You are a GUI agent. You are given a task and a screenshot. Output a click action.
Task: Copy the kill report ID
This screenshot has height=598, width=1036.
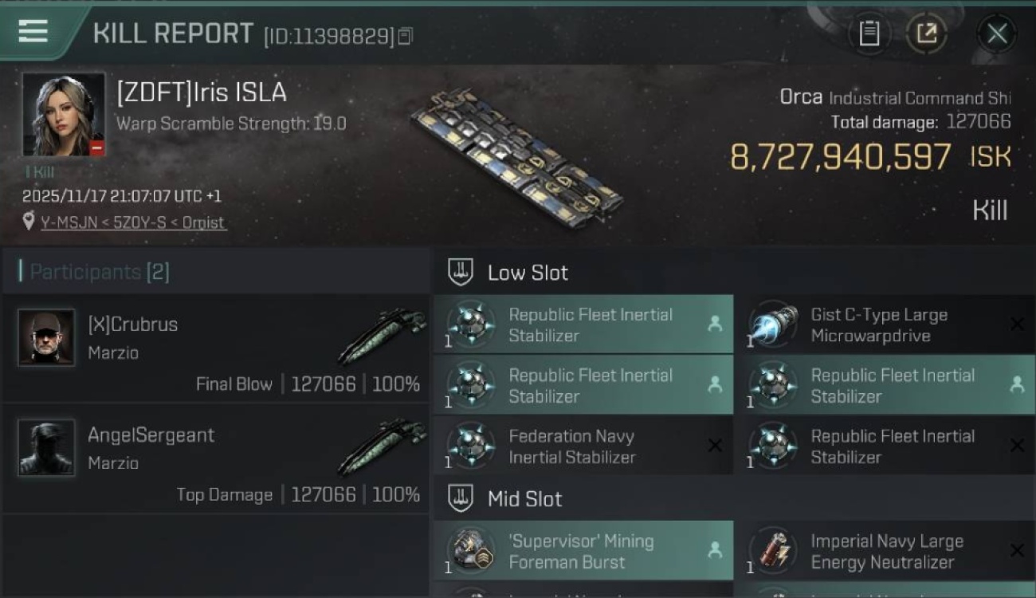(x=406, y=37)
